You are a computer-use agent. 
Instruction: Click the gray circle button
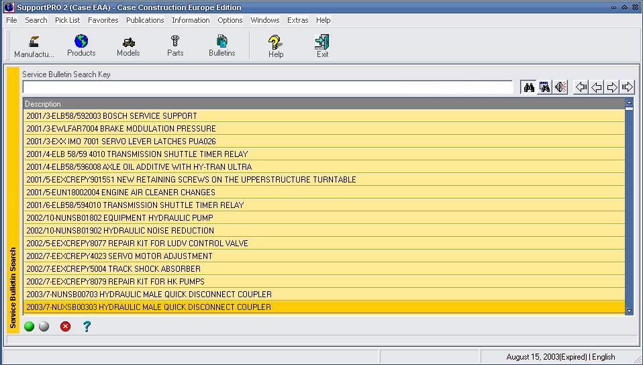44,327
